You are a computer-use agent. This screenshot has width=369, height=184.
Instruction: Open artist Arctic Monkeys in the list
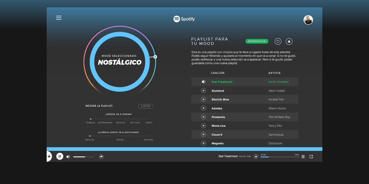point(278,82)
